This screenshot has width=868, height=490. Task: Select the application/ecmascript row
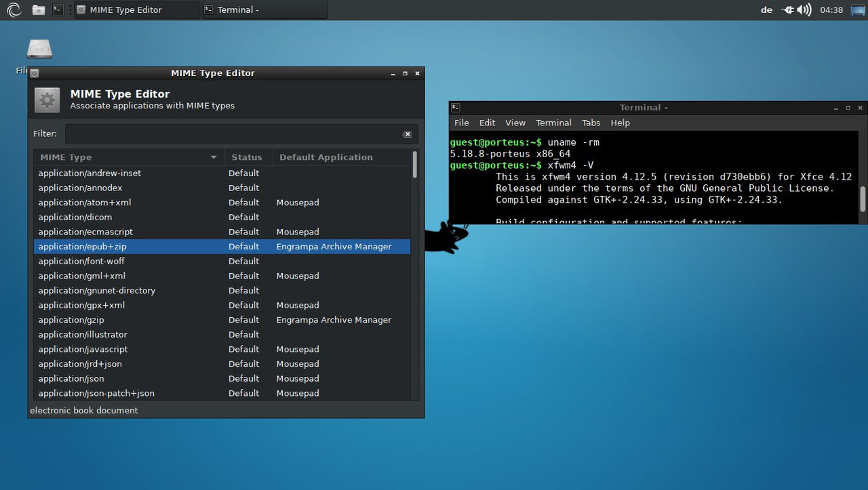pyautogui.click(x=222, y=232)
